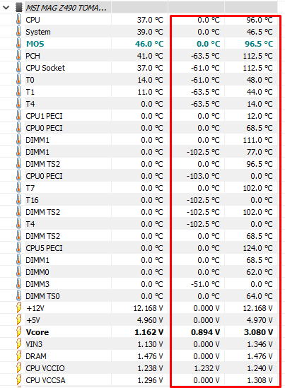Click T0 current value 14.0 °C
Image resolution: width=285 pixels, height=388 pixels.
(x=151, y=80)
